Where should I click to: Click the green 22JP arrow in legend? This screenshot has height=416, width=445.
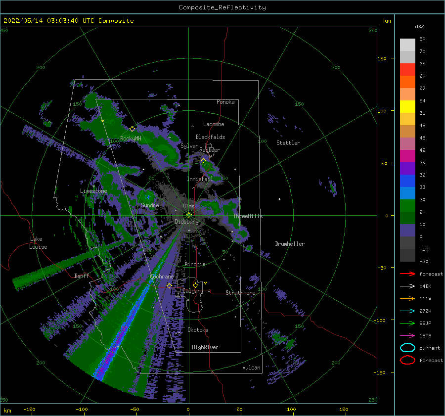407,323
